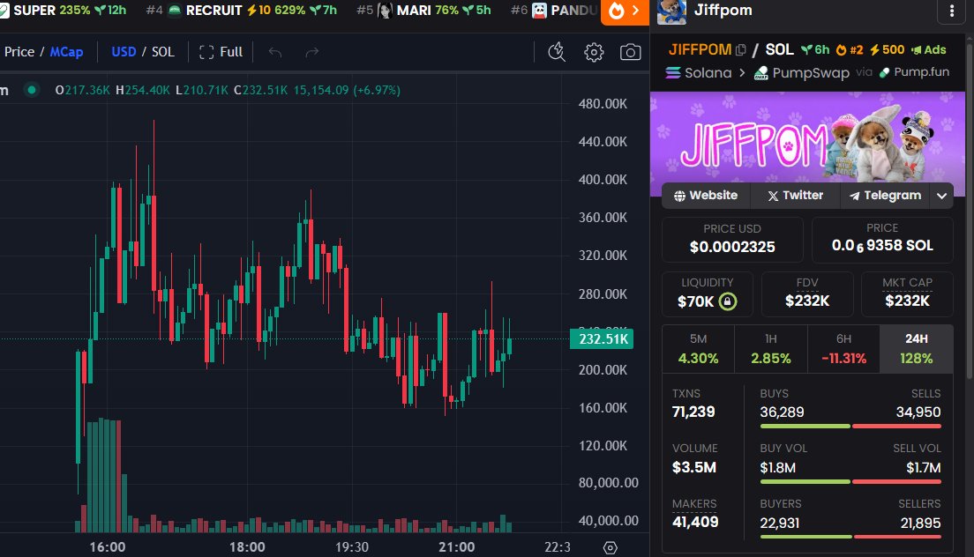Click the MAKERS value 41,409
The image size is (974, 557).
coord(695,523)
